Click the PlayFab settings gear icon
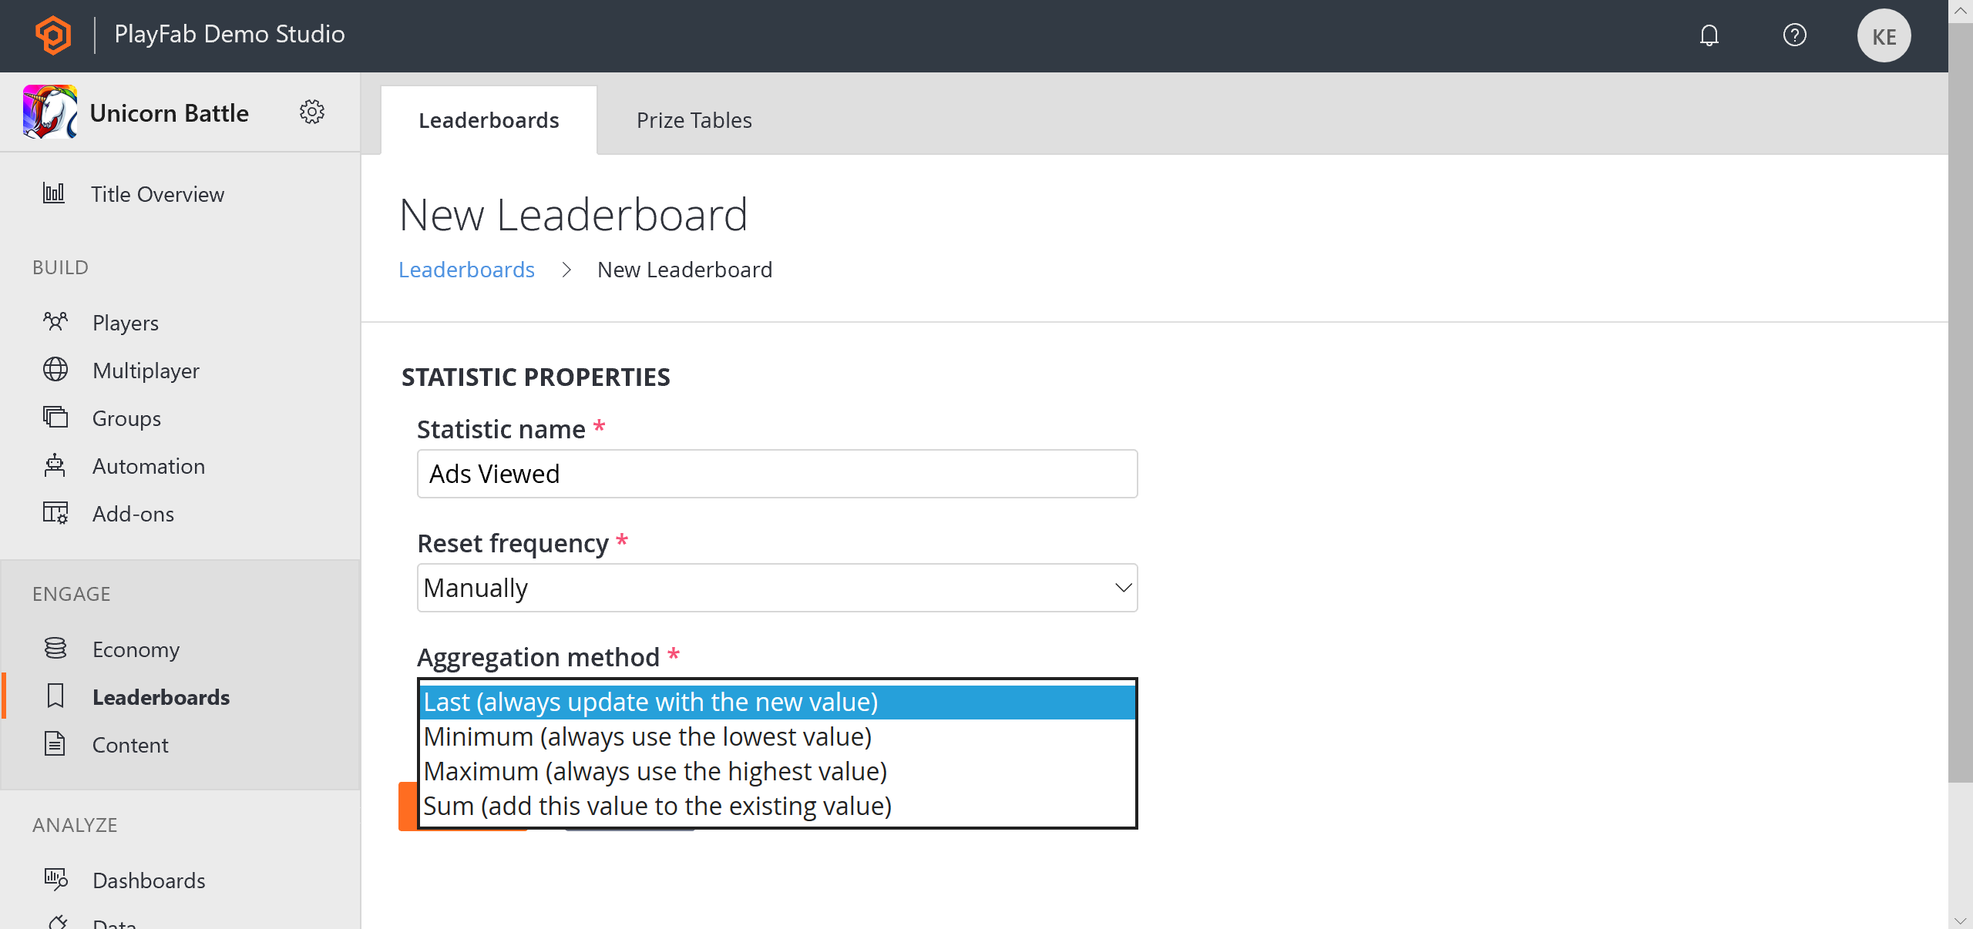This screenshot has height=929, width=1973. [x=314, y=112]
